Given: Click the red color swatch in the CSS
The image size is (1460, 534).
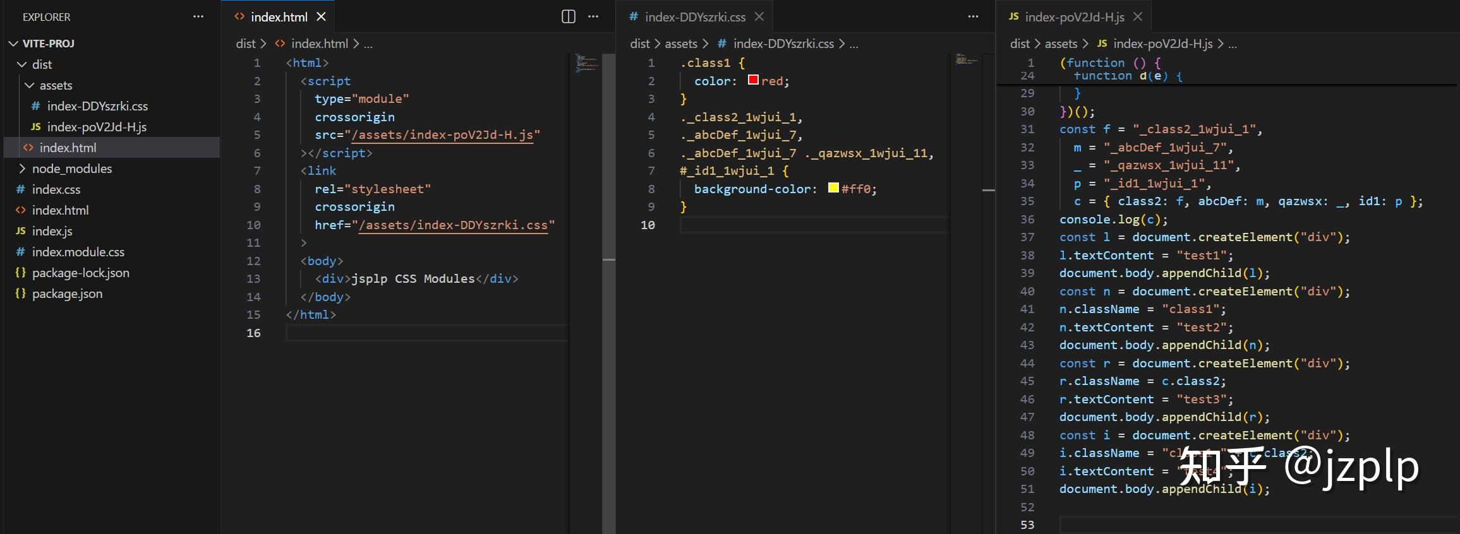Looking at the screenshot, I should coord(753,80).
